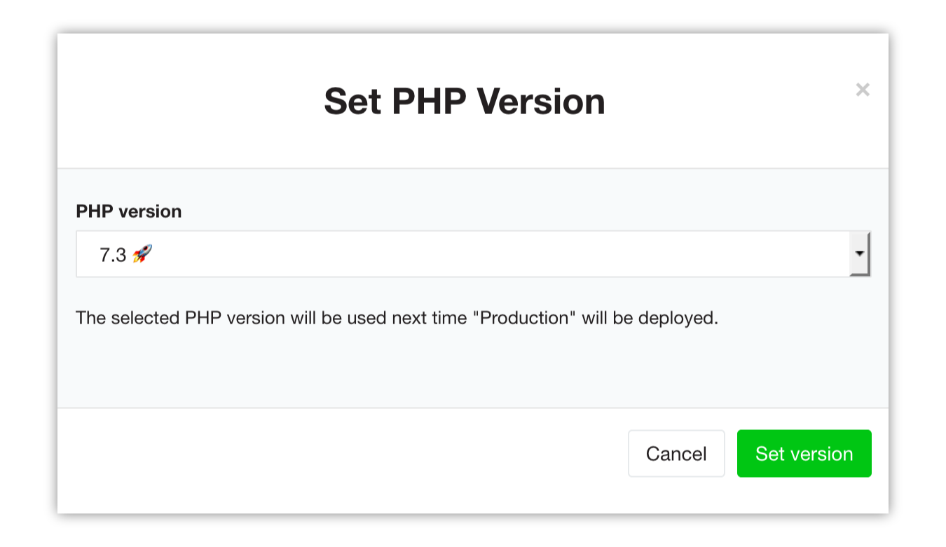Click the "Set PHP Version" dialog title
The image size is (946, 547).
click(465, 101)
